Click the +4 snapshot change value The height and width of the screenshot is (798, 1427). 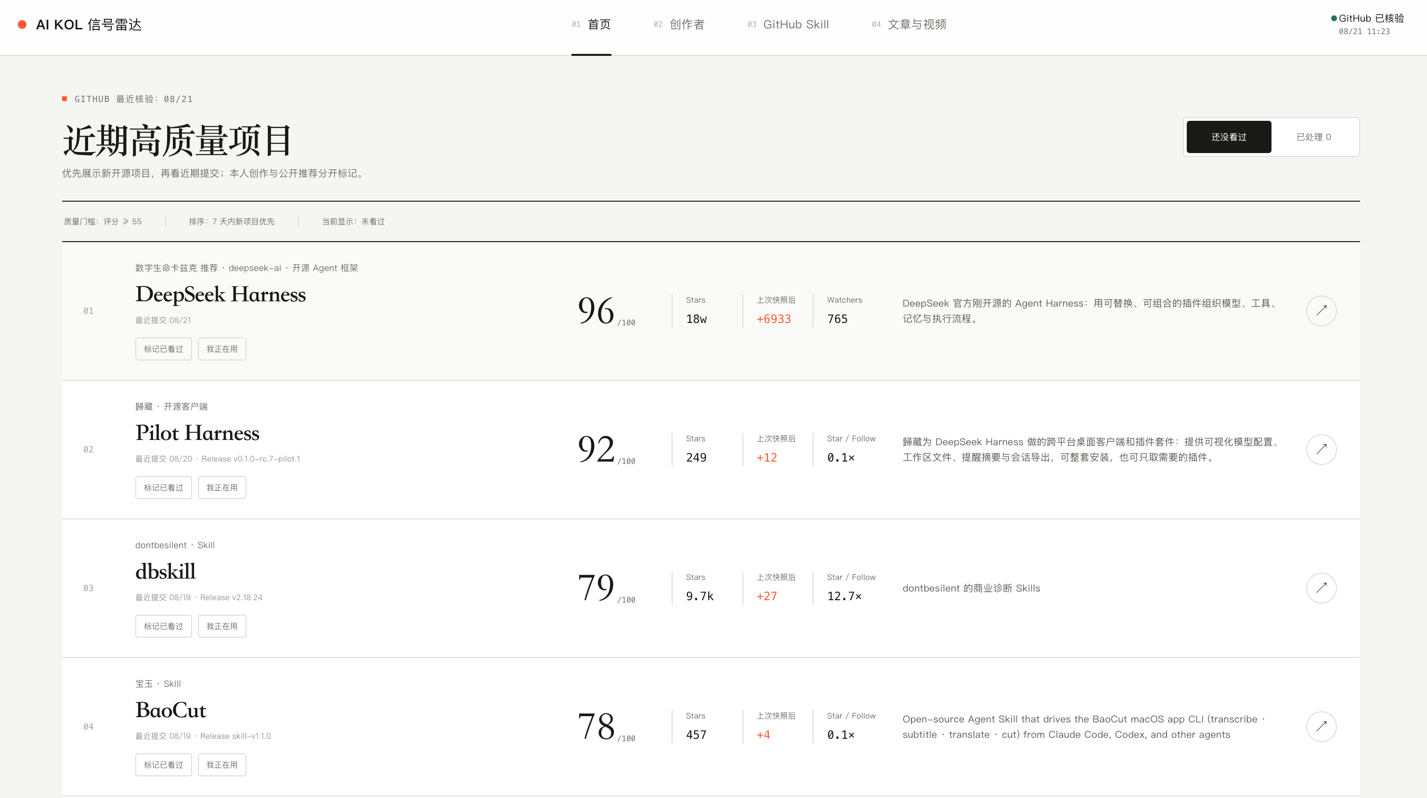point(764,734)
